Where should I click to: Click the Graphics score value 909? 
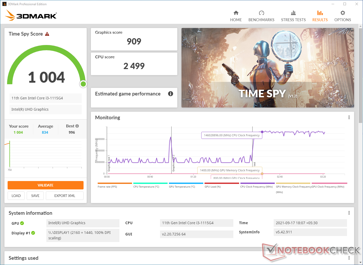pyautogui.click(x=134, y=41)
